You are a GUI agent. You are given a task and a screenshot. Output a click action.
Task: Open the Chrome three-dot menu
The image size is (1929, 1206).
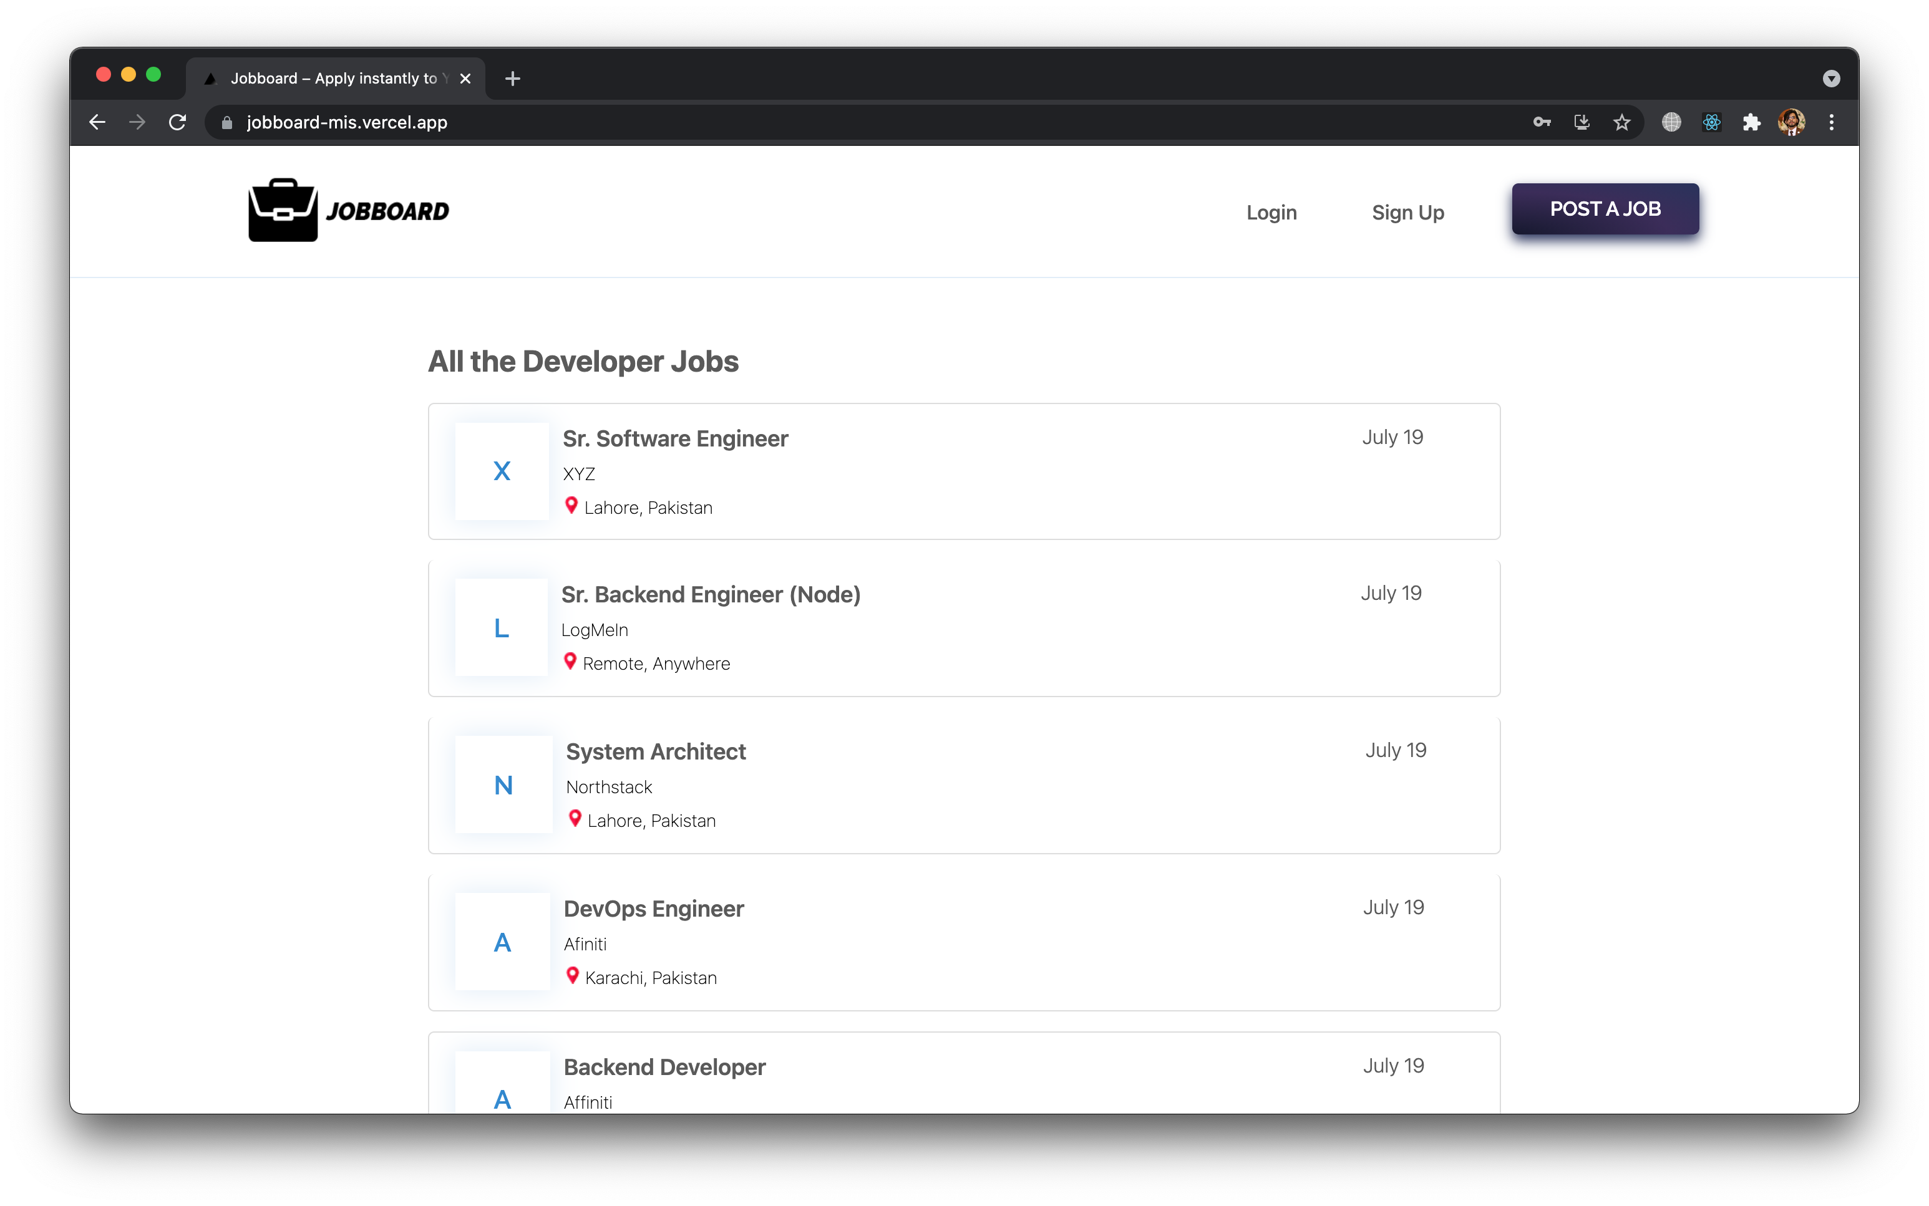point(1832,122)
